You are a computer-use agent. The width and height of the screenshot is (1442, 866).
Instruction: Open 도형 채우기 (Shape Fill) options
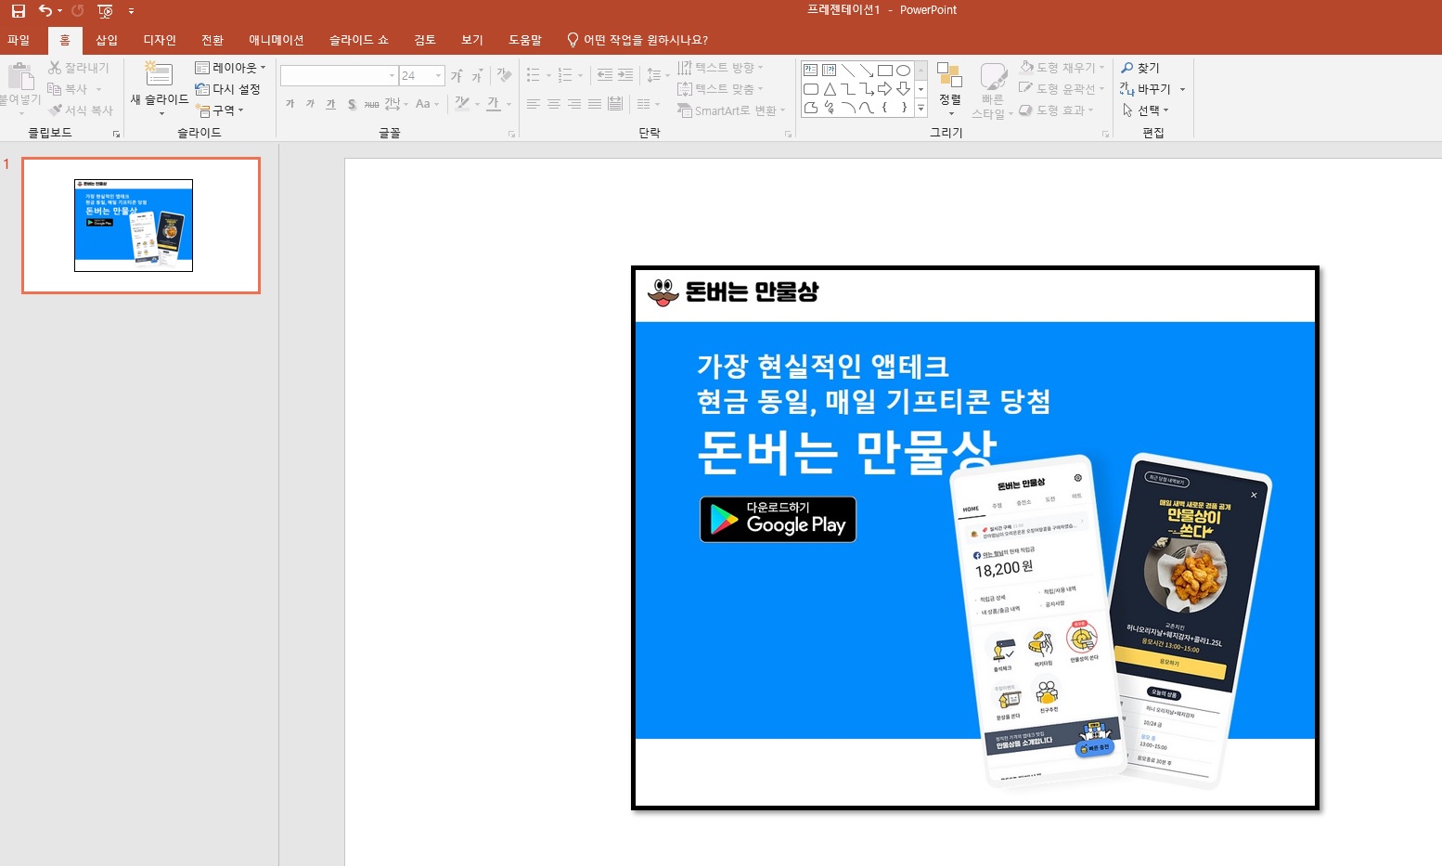1062,68
